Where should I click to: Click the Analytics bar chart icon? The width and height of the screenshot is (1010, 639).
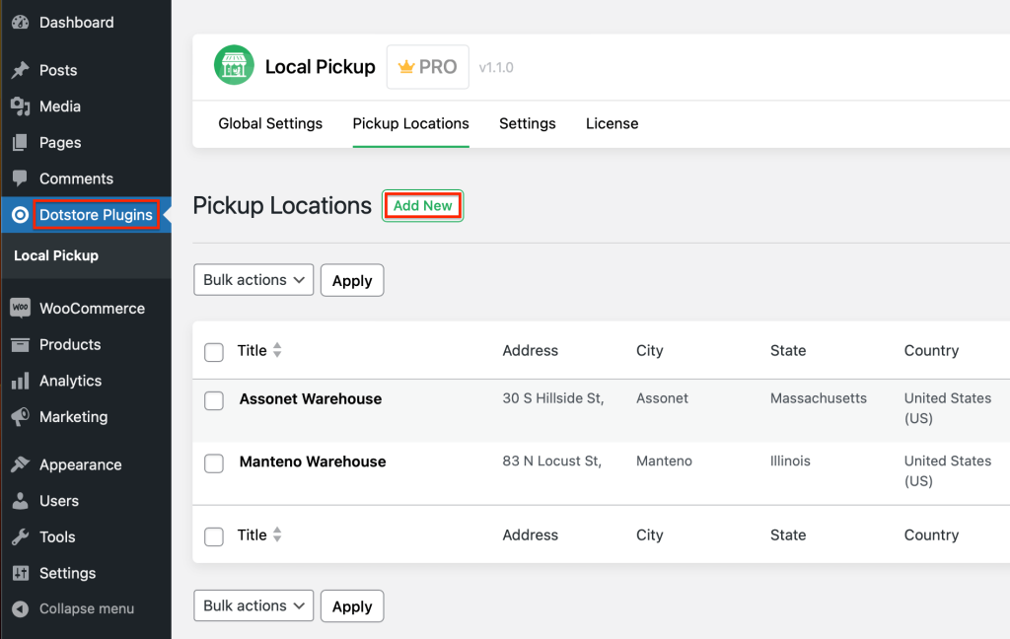click(x=20, y=381)
